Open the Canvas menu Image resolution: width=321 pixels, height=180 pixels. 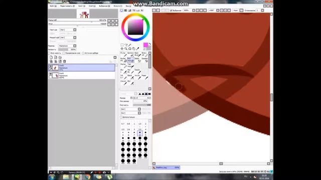pos(82,6)
